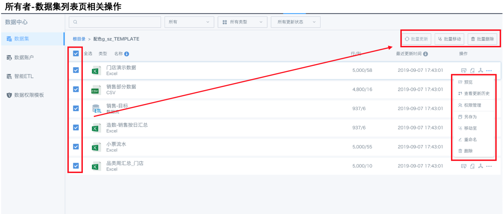
Task: Click the lineage icon in the 品类周汇总_门店 row
Action: tap(481, 166)
